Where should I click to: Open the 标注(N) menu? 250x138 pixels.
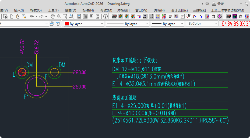(x=88, y=10)
